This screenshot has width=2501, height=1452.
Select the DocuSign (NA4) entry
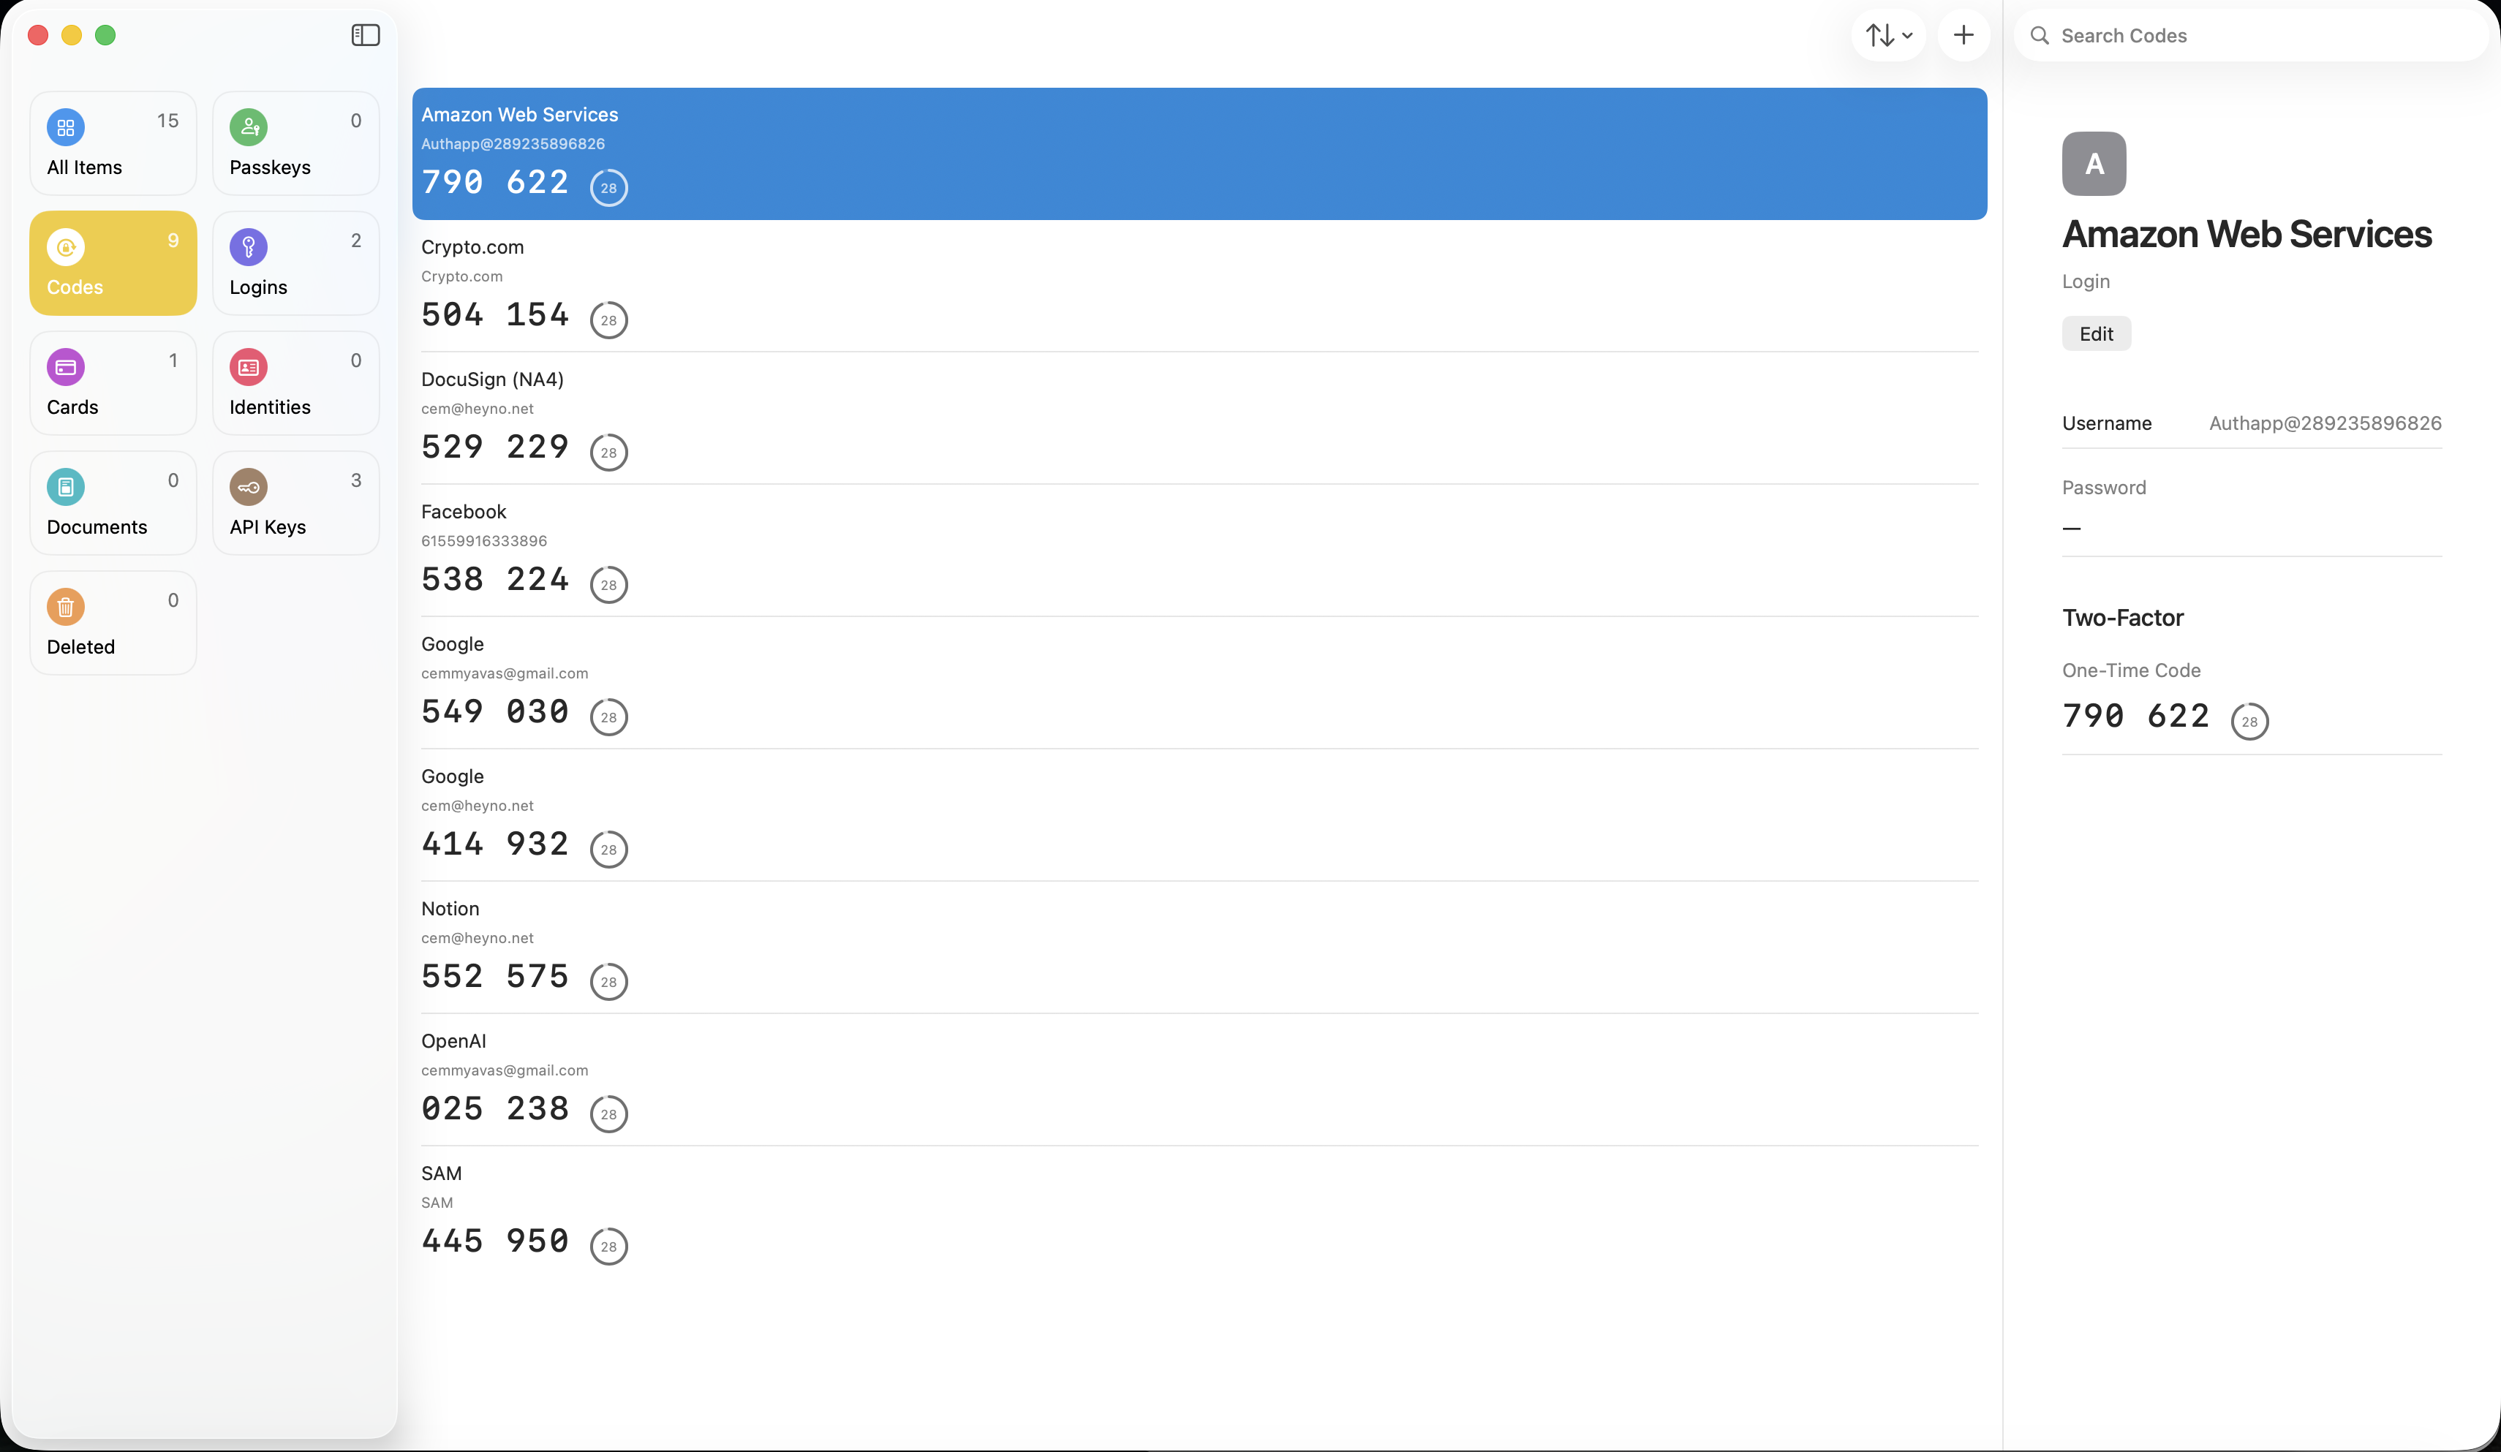(x=1199, y=418)
